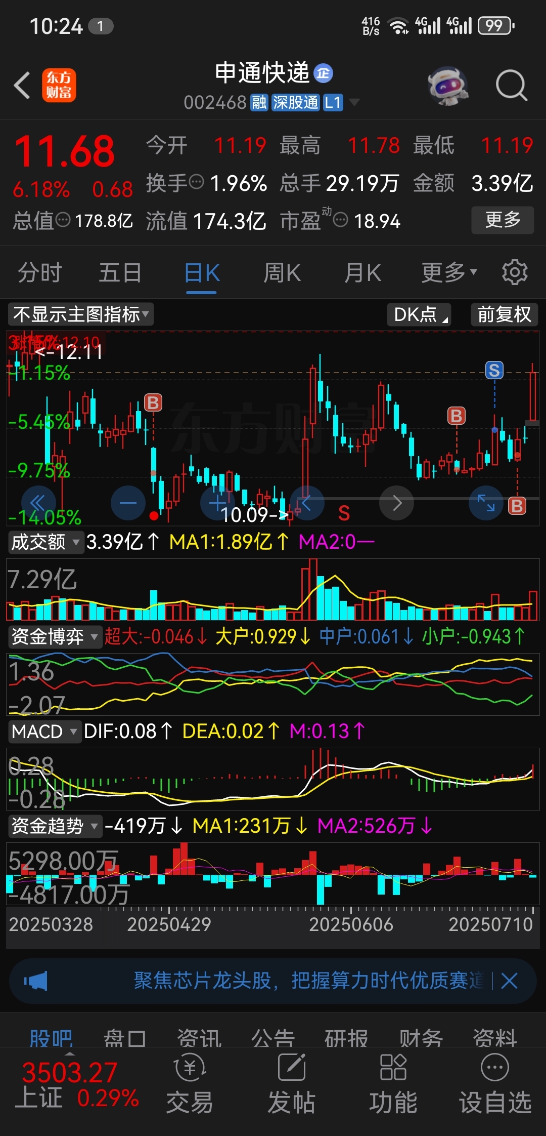This screenshot has height=1136, width=546.
Task: Tap the zoom-out minus button
Action: 128,503
